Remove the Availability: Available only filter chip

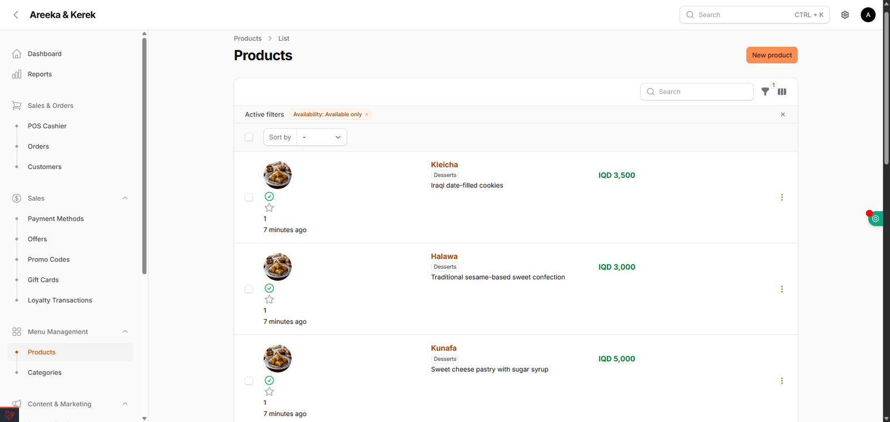click(367, 114)
